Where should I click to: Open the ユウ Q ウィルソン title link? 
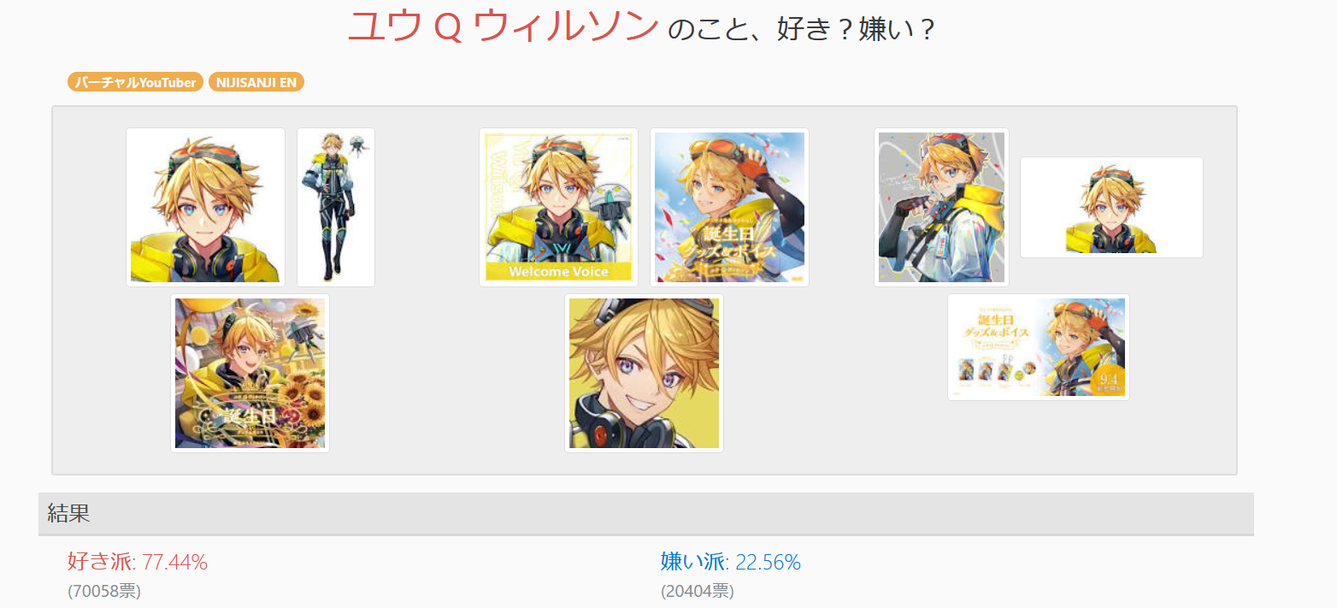click(x=503, y=28)
